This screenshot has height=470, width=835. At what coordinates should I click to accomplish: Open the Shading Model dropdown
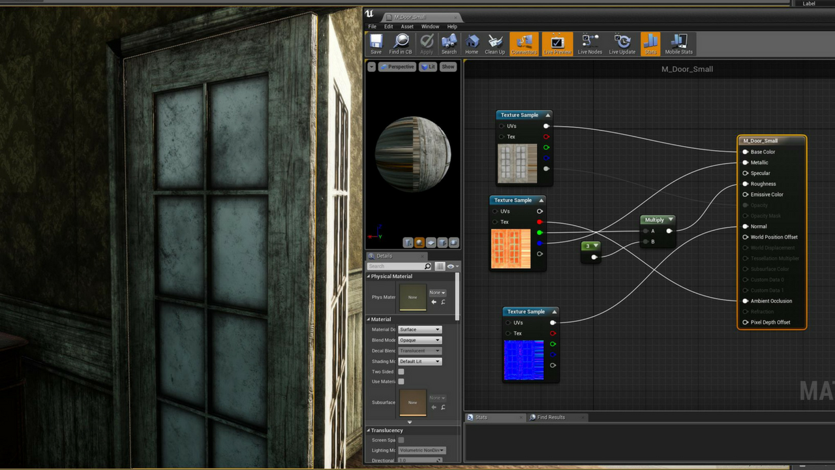(x=419, y=361)
